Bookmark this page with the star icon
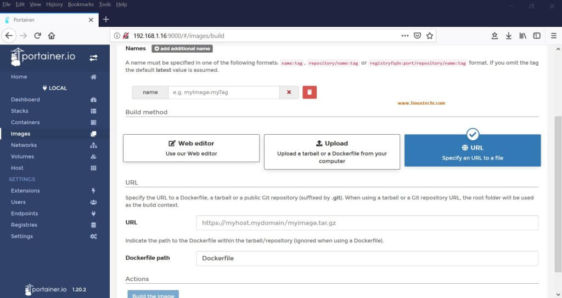Screen dimensions: 562x298 pyautogui.click(x=430, y=36)
